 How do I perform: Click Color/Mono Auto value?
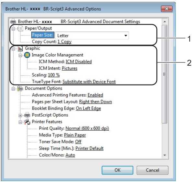(x=70, y=155)
